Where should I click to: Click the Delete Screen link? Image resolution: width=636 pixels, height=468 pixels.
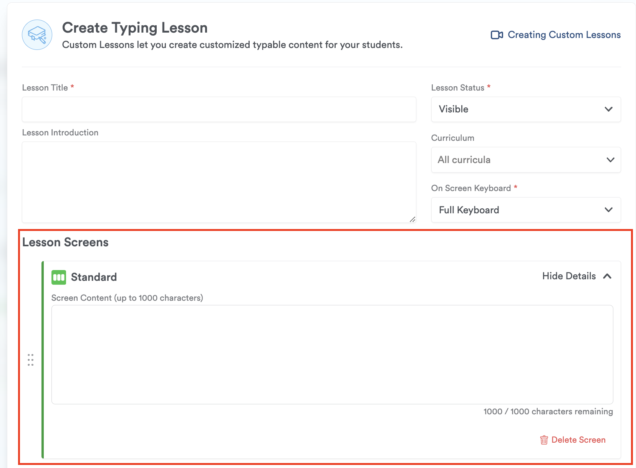coord(578,440)
